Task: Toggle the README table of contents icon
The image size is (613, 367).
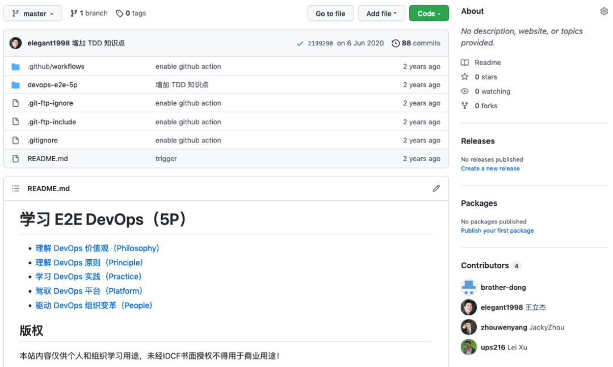Action: (x=16, y=188)
